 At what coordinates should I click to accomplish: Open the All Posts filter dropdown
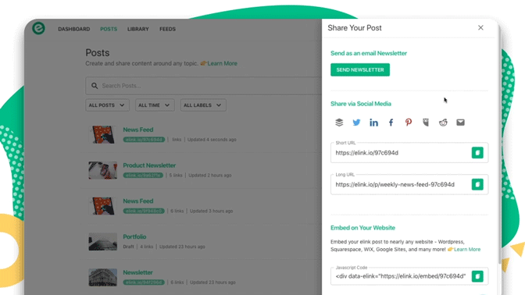[107, 105]
